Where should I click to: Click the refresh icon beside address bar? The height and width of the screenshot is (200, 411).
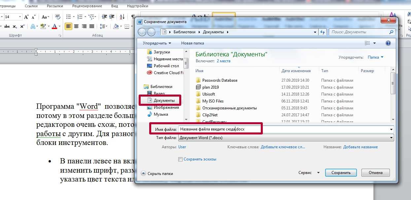pyautogui.click(x=323, y=32)
